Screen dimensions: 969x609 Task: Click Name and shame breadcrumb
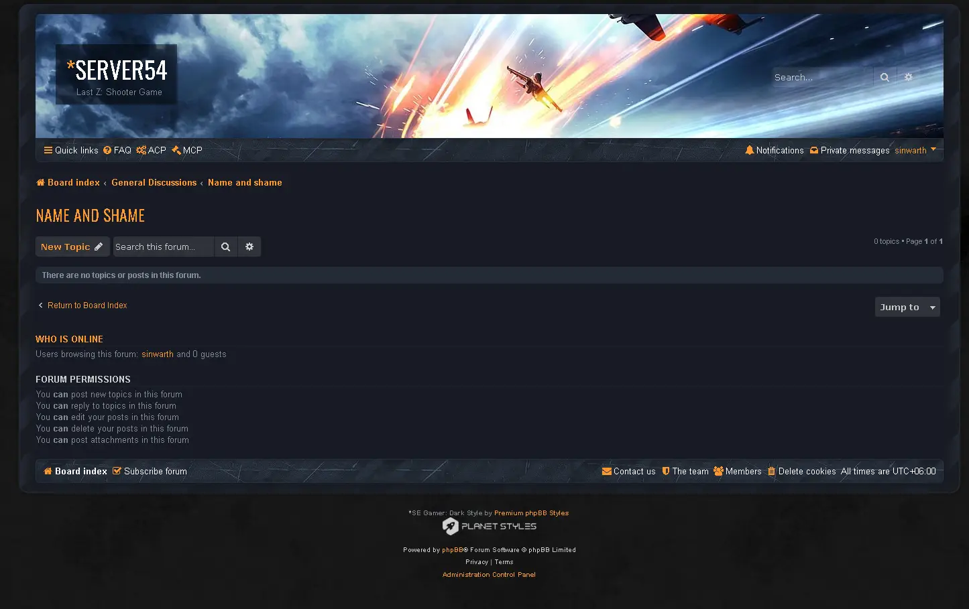tap(245, 182)
